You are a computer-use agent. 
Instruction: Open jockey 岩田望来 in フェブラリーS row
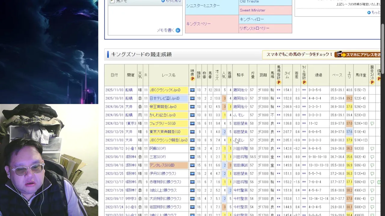(241, 123)
